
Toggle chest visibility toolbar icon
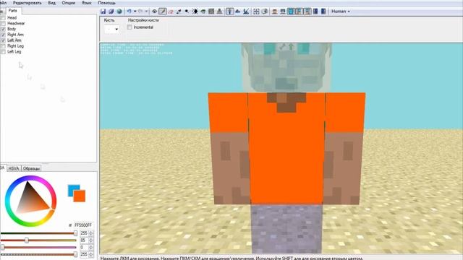coord(291,12)
